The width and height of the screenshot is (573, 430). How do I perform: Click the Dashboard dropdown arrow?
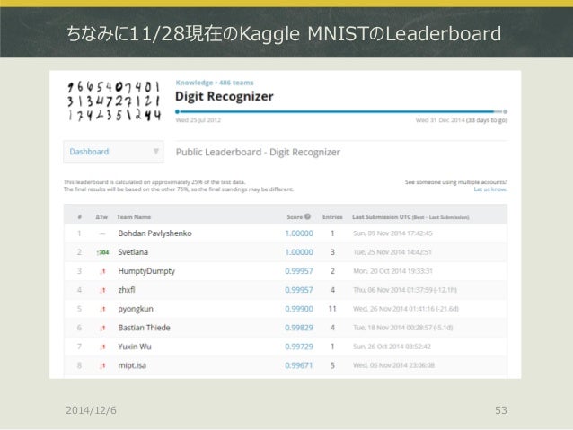[156, 151]
